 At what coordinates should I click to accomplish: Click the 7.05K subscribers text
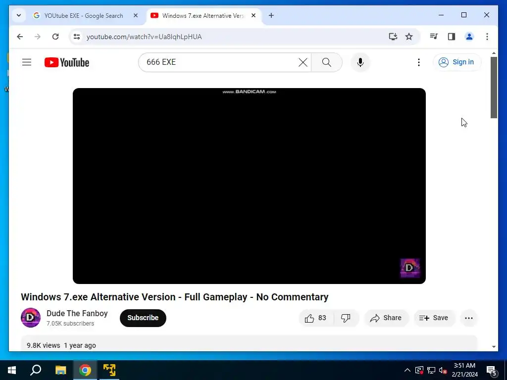coord(70,324)
